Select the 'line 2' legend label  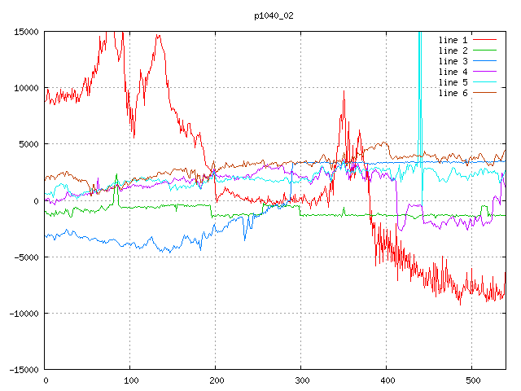pyautogui.click(x=453, y=51)
